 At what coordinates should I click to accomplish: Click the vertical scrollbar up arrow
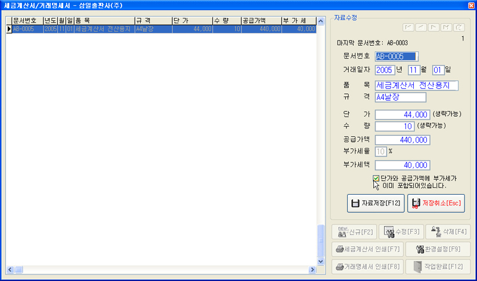coord(321,21)
